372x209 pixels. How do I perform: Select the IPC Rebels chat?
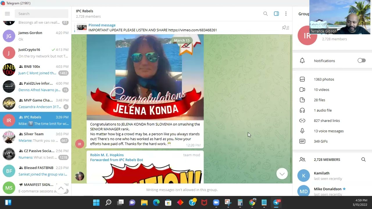coord(35,120)
